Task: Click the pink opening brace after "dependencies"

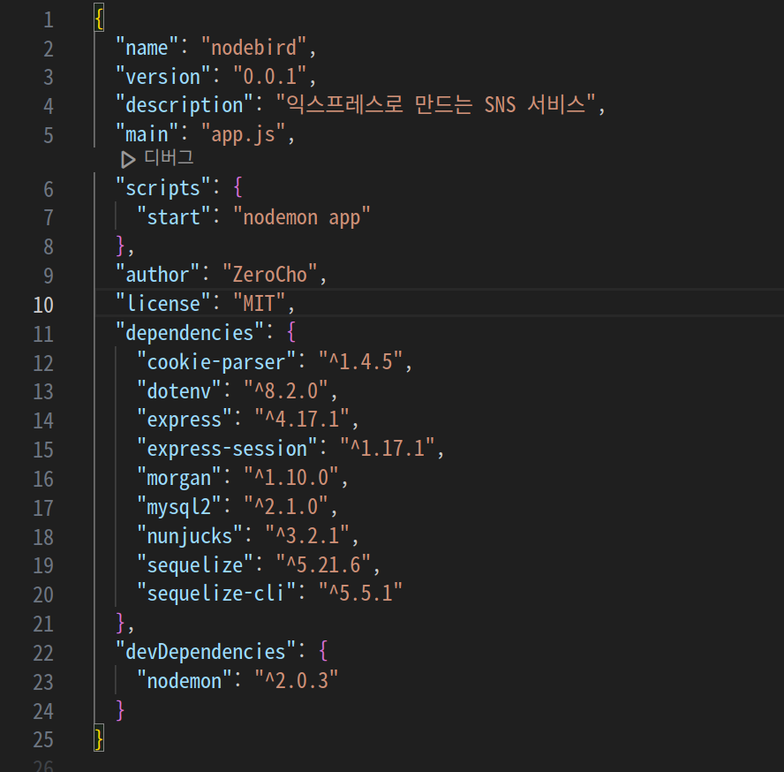Action: tap(291, 332)
